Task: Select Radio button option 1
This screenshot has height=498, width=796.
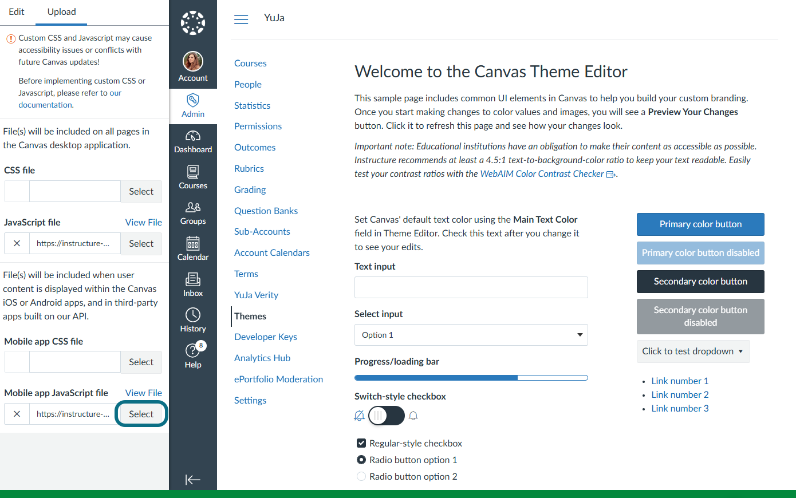Action: click(361, 460)
